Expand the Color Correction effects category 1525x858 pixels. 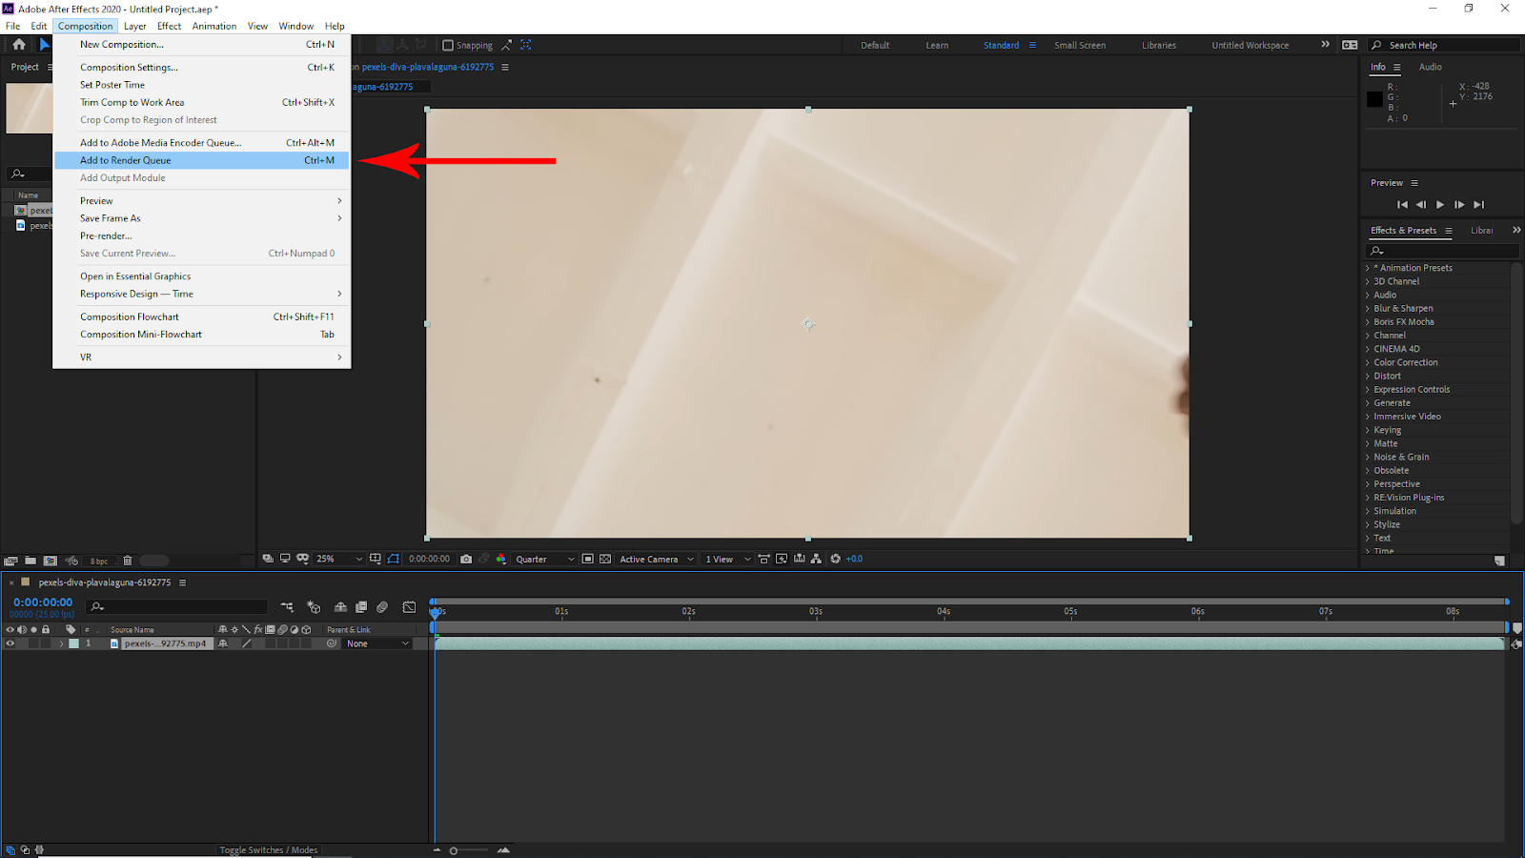point(1405,362)
